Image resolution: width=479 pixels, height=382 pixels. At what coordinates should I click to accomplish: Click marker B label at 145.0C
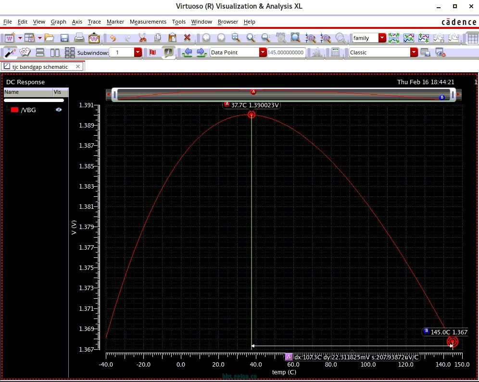(x=445, y=332)
